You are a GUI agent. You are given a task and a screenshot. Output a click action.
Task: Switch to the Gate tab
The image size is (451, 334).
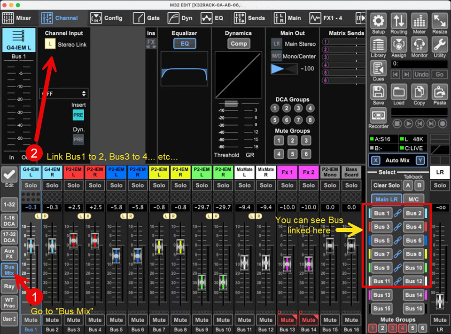pos(147,18)
